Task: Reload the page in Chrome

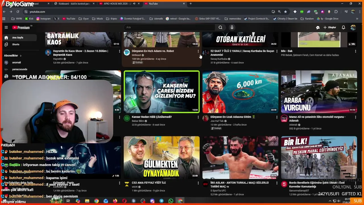Action: (18, 12)
